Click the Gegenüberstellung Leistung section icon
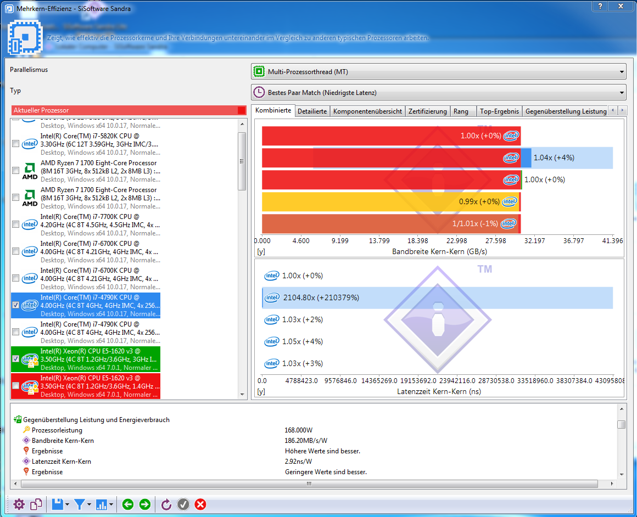This screenshot has height=517, width=637. [x=18, y=419]
